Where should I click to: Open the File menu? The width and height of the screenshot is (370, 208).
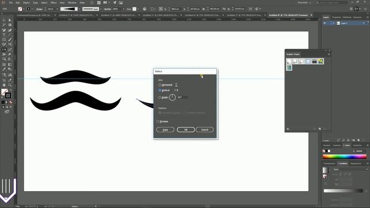tap(11, 2)
